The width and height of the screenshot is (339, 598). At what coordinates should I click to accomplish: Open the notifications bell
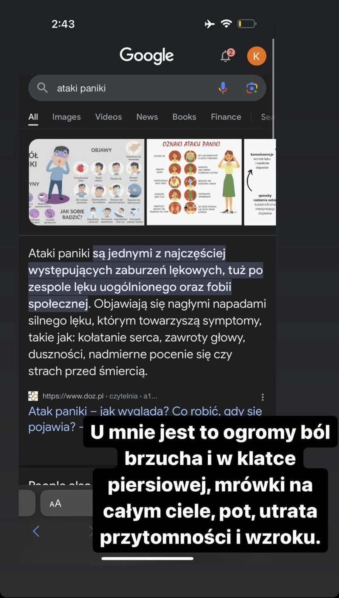point(226,56)
